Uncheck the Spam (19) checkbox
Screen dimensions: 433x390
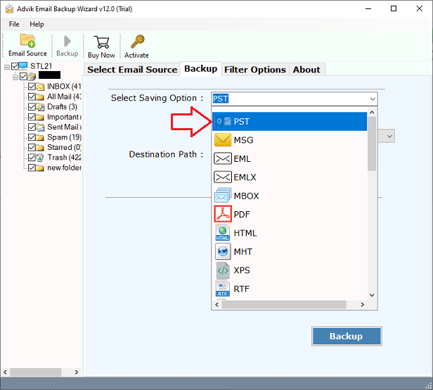pyautogui.click(x=32, y=137)
